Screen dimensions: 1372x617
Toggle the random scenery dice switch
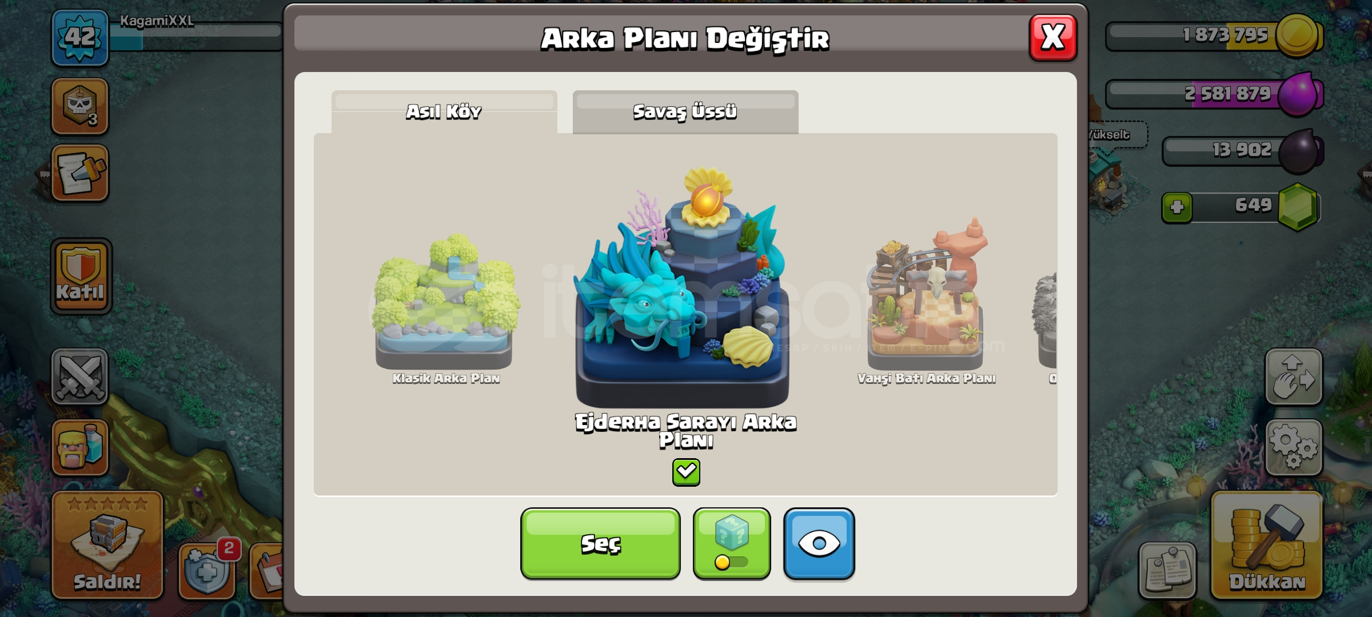point(732,544)
